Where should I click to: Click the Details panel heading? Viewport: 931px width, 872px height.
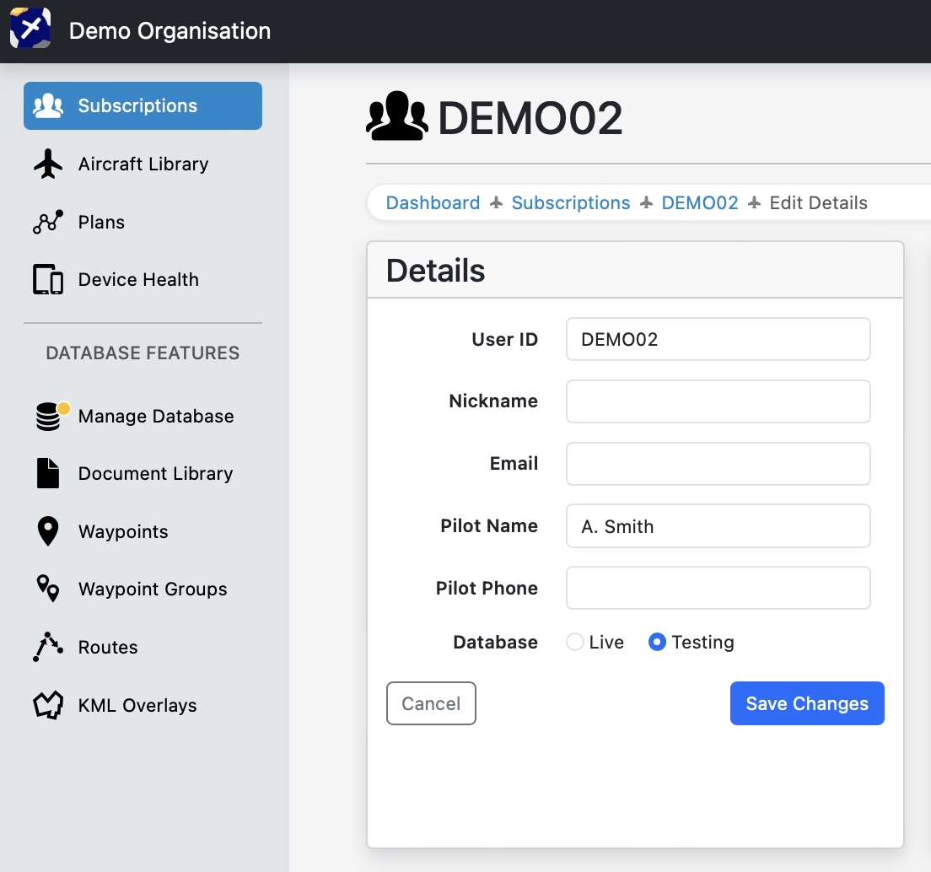435,271
